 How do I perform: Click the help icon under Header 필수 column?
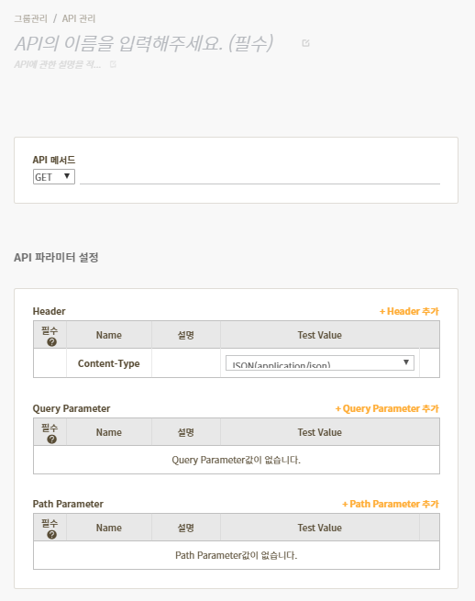click(x=51, y=342)
